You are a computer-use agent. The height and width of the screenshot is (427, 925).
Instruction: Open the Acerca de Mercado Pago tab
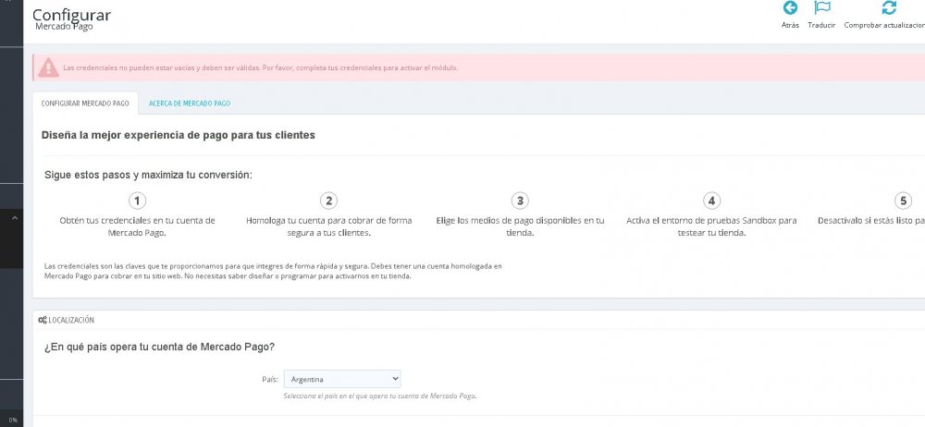(x=190, y=104)
